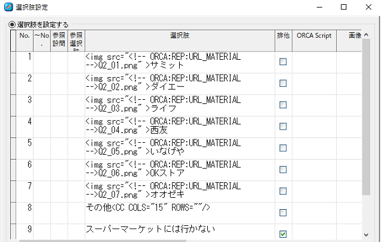Select the Q2_02.png ダイエー choice cell
Screen dimensions: 381x242
coord(180,84)
